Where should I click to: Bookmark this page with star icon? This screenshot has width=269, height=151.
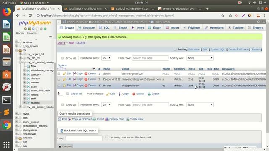(223, 16)
